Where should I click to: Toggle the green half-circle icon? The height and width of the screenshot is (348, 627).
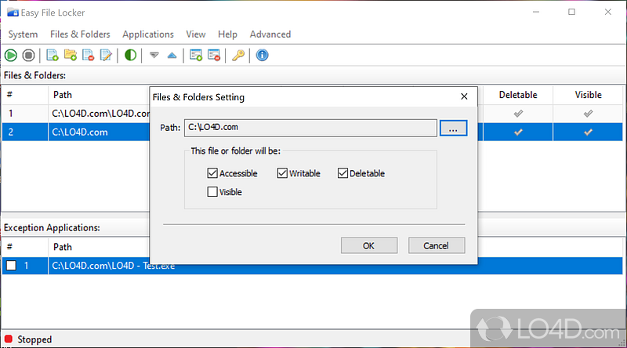(x=130, y=55)
